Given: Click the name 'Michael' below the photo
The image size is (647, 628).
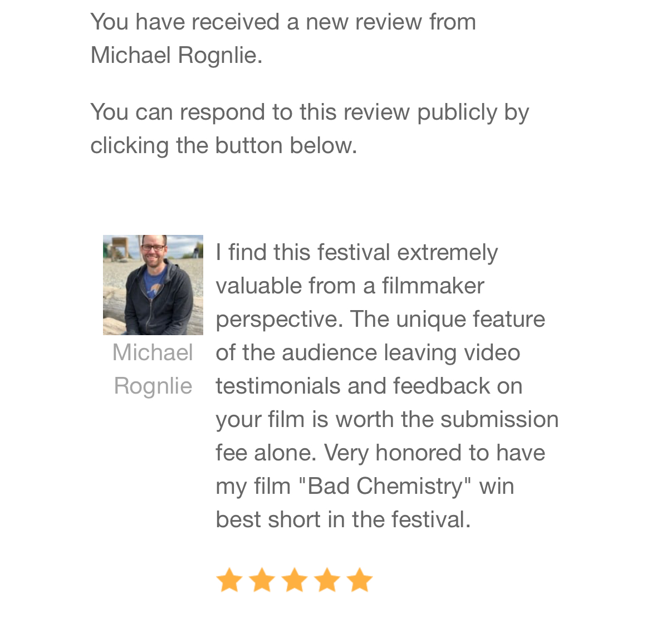Looking at the screenshot, I should pyautogui.click(x=153, y=353).
